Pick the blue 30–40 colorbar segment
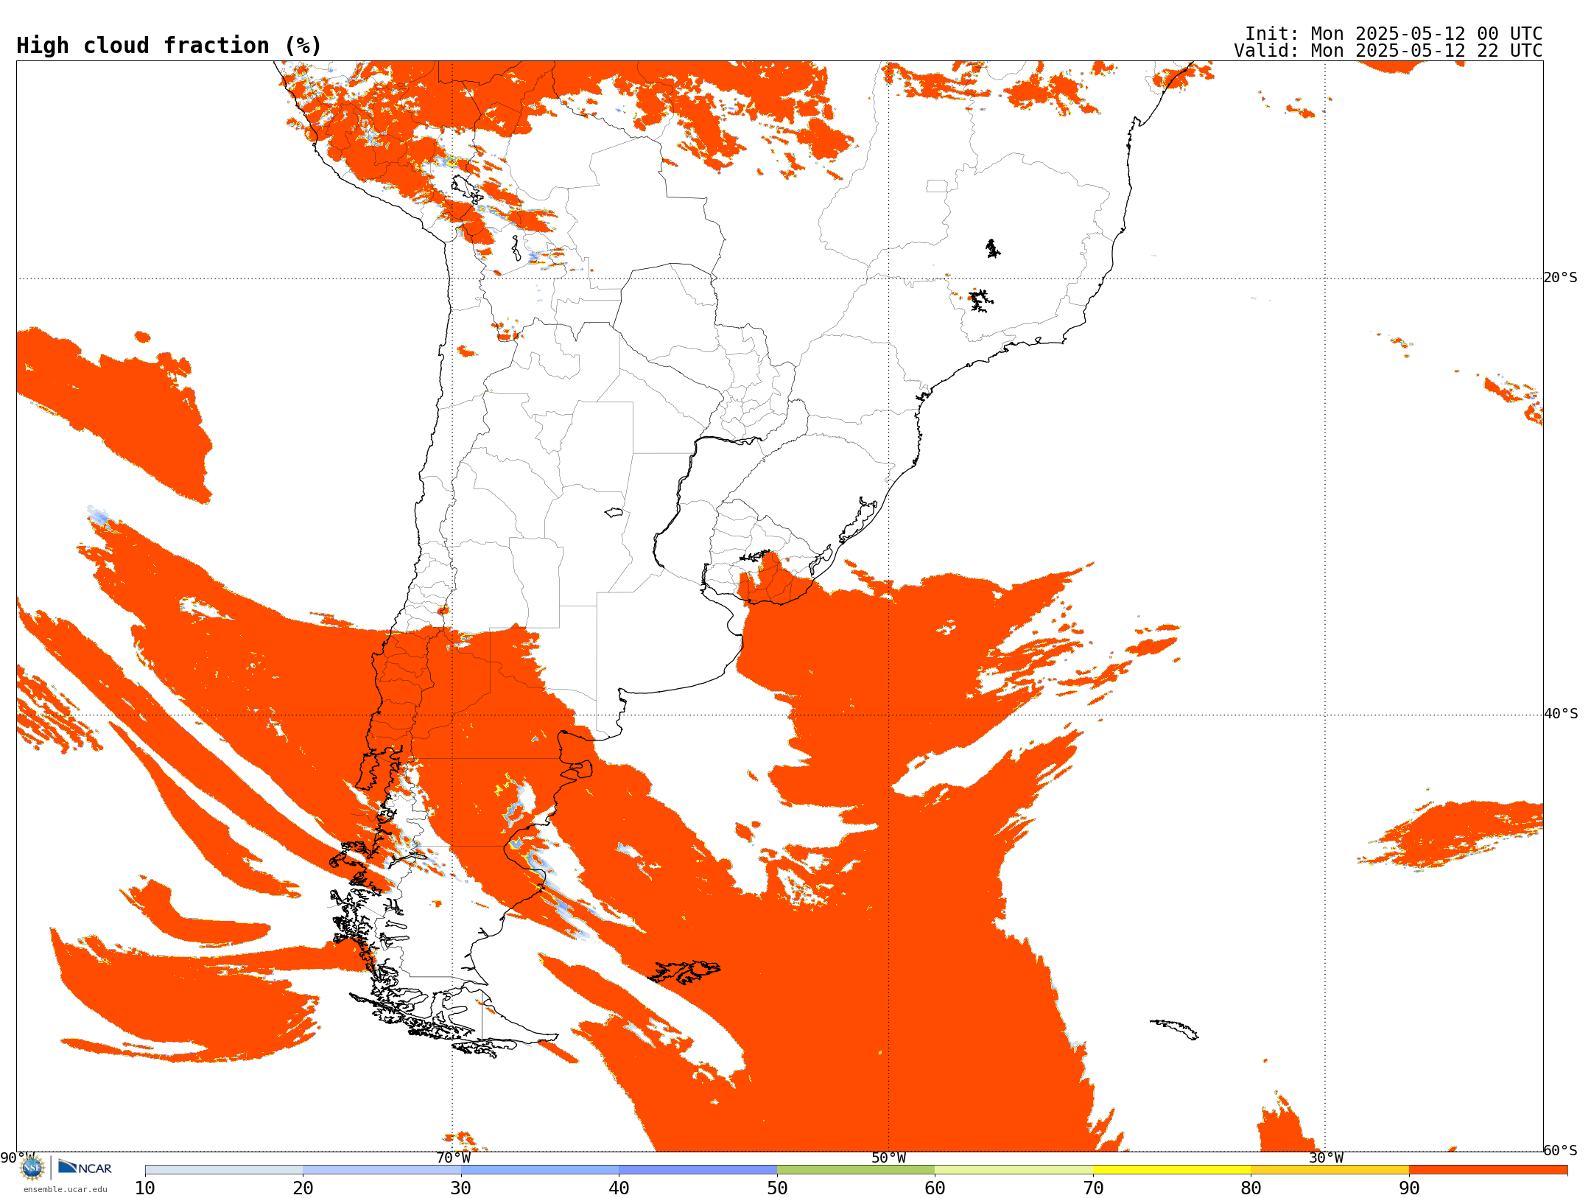The height and width of the screenshot is (1198, 1591). coord(540,1170)
